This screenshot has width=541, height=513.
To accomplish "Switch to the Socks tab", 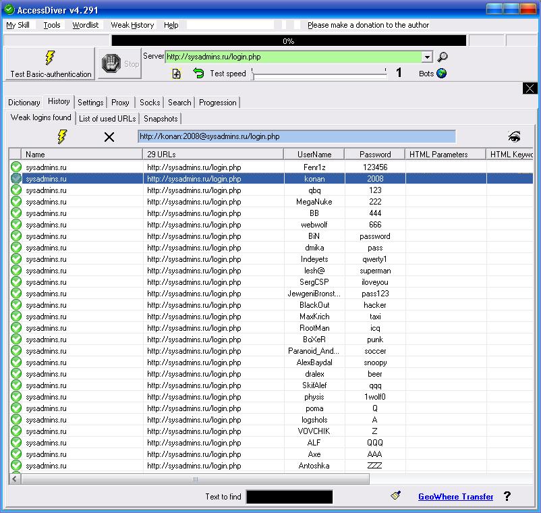I will 150,103.
